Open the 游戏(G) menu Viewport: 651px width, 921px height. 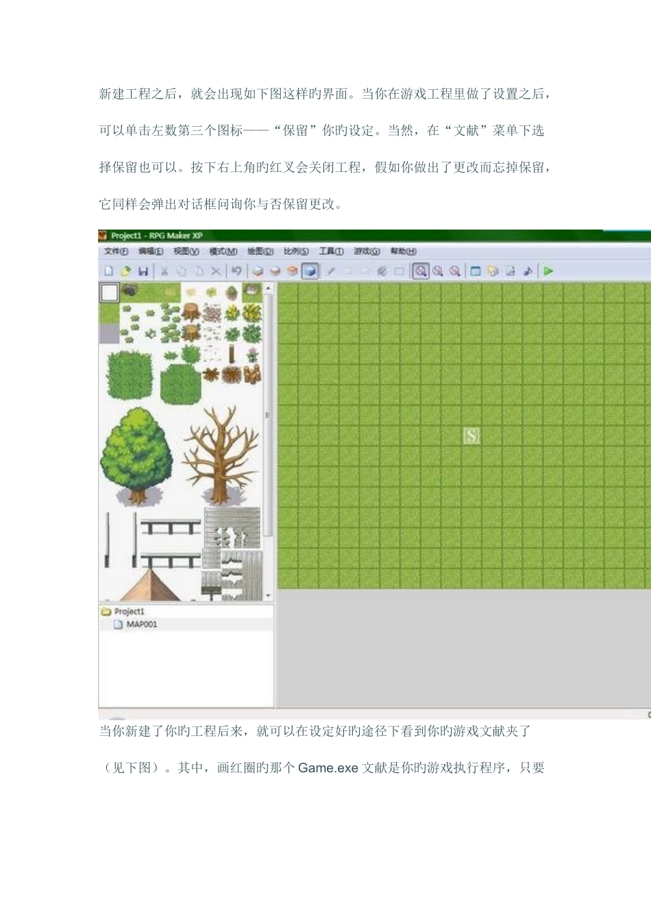pos(367,251)
